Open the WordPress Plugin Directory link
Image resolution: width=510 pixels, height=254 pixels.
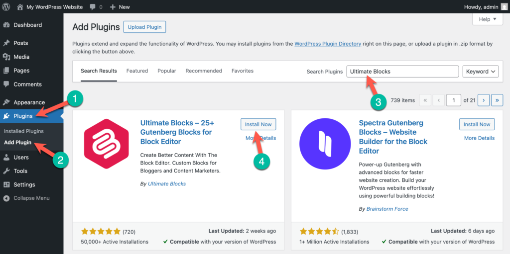click(x=327, y=44)
